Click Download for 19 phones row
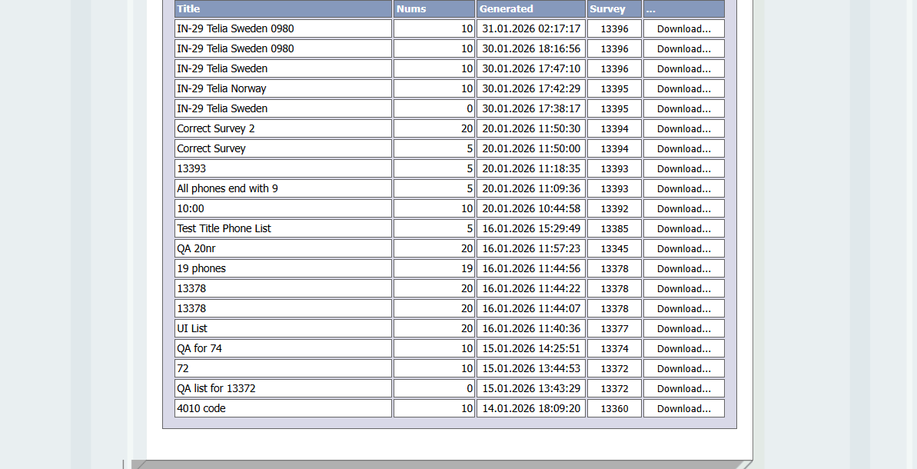917x469 pixels. tap(683, 268)
